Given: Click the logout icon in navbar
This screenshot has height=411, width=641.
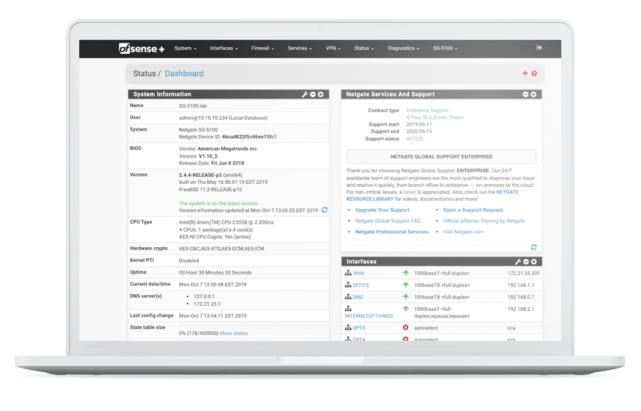Looking at the screenshot, I should point(539,48).
